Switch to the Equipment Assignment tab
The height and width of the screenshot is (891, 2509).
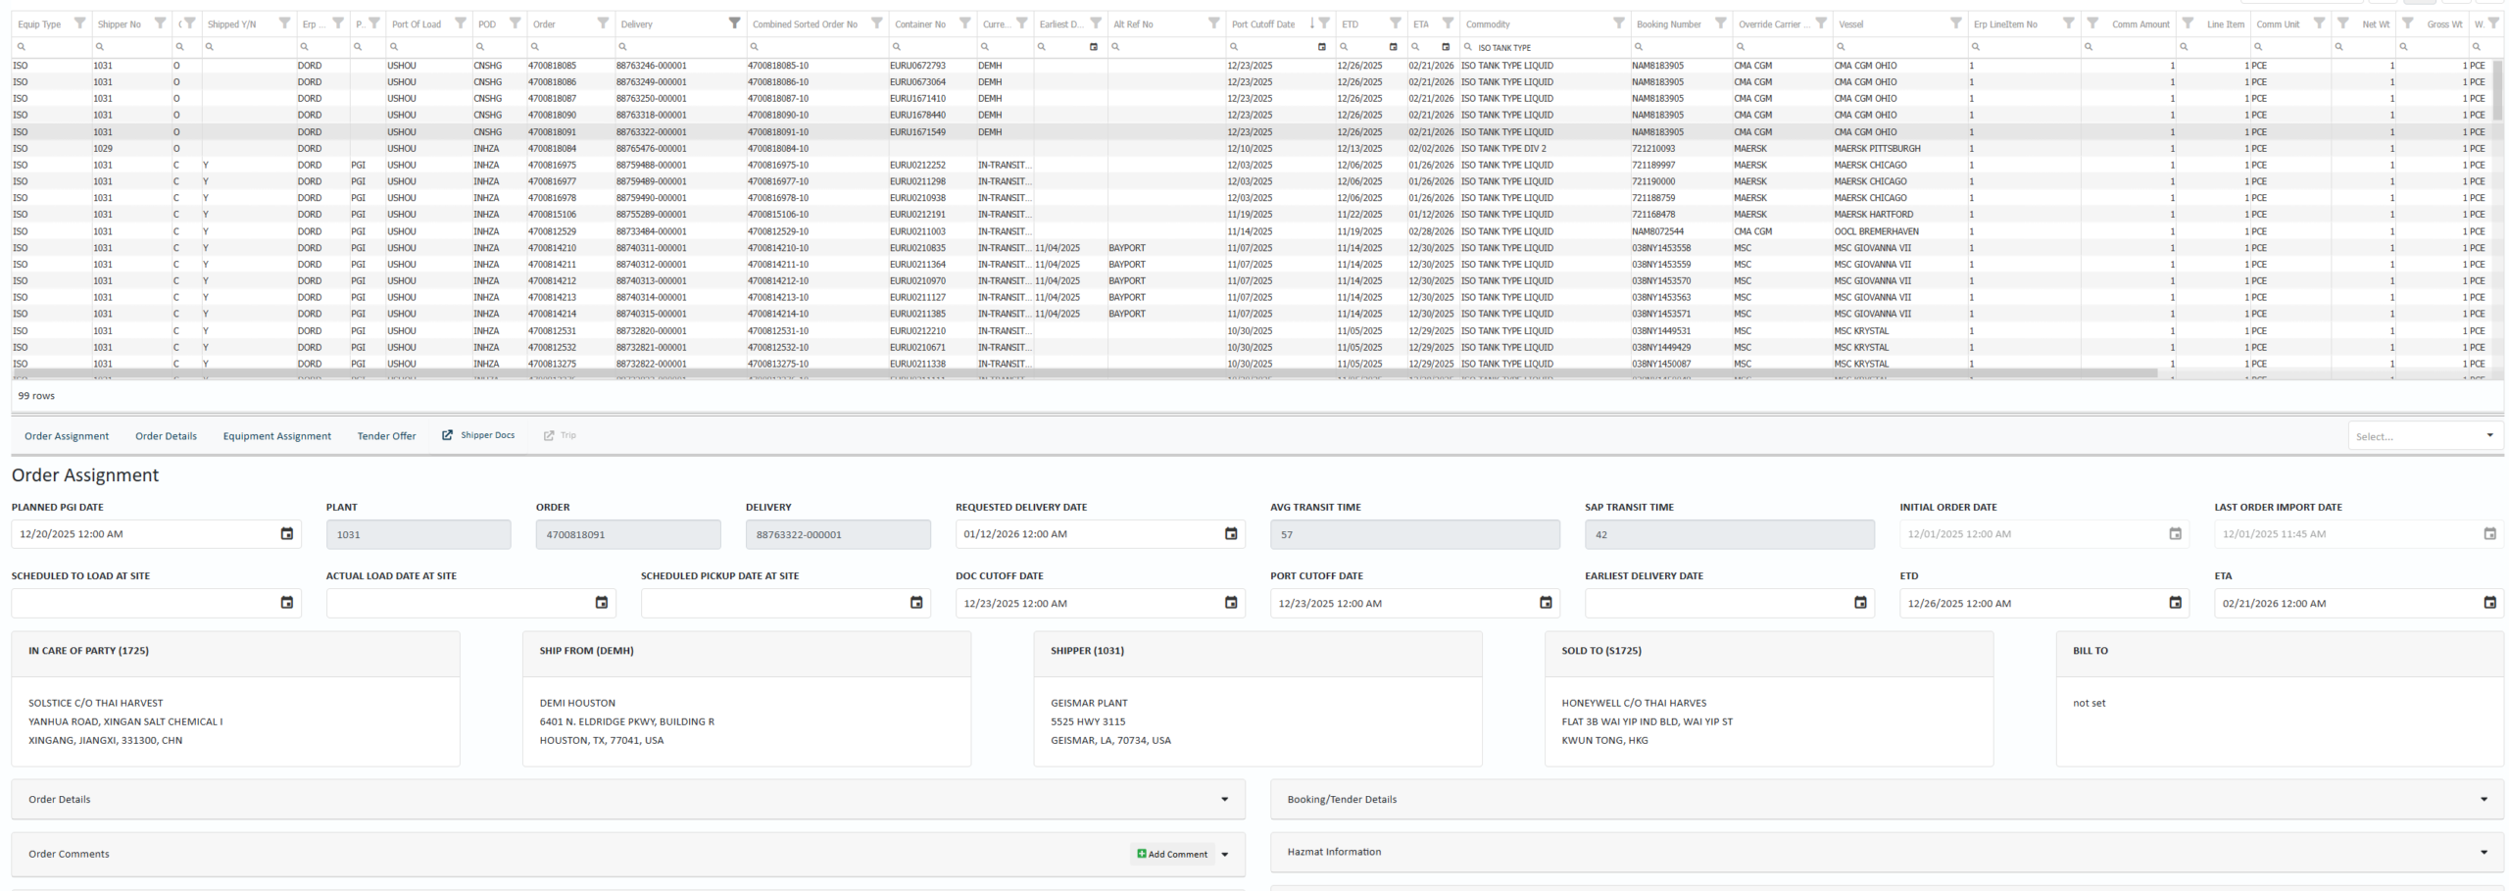(x=276, y=436)
